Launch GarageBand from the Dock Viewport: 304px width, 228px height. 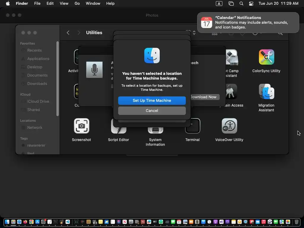tap(62, 222)
